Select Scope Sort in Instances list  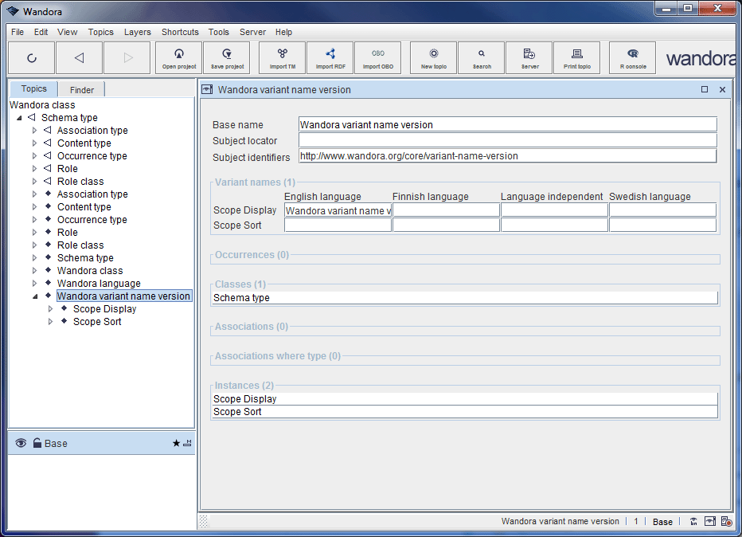tap(237, 412)
